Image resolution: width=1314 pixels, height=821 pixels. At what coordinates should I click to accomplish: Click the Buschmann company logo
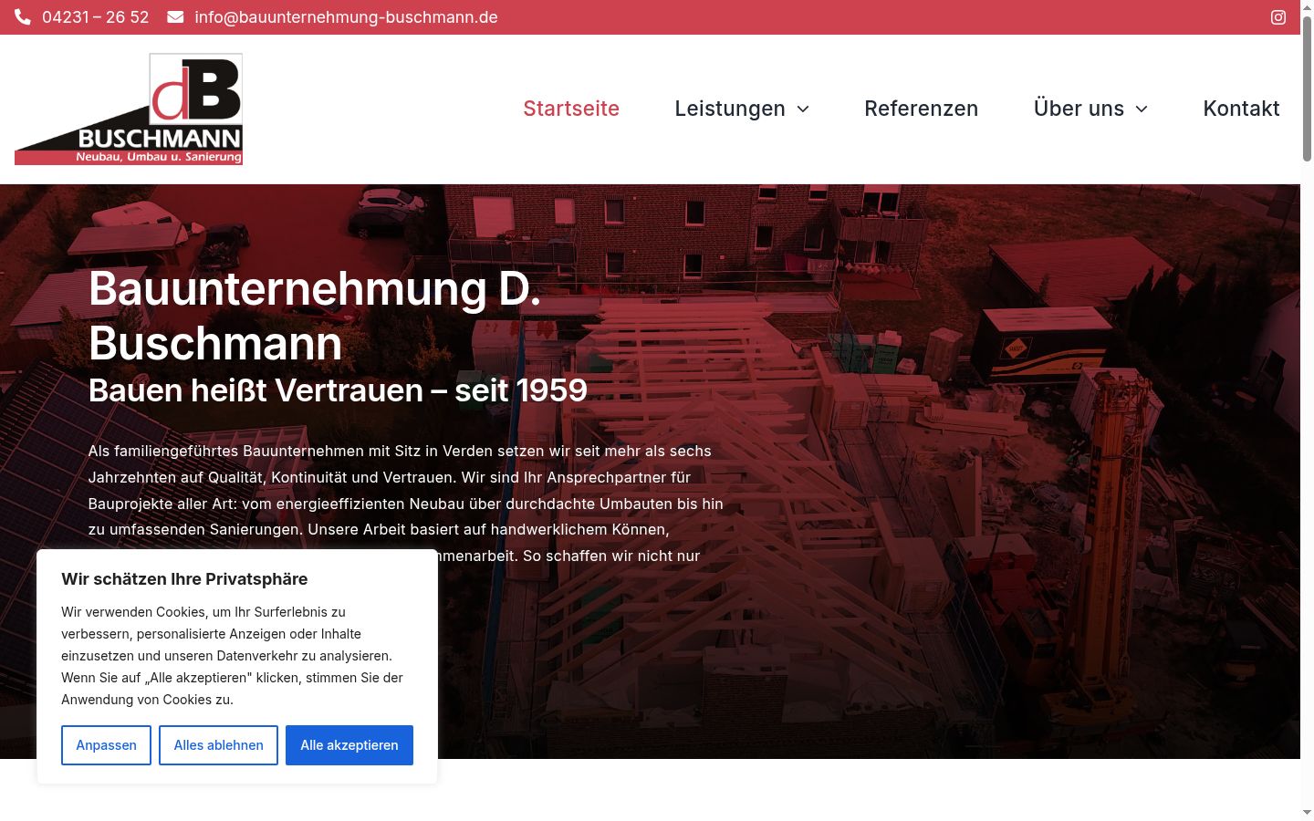point(129,109)
